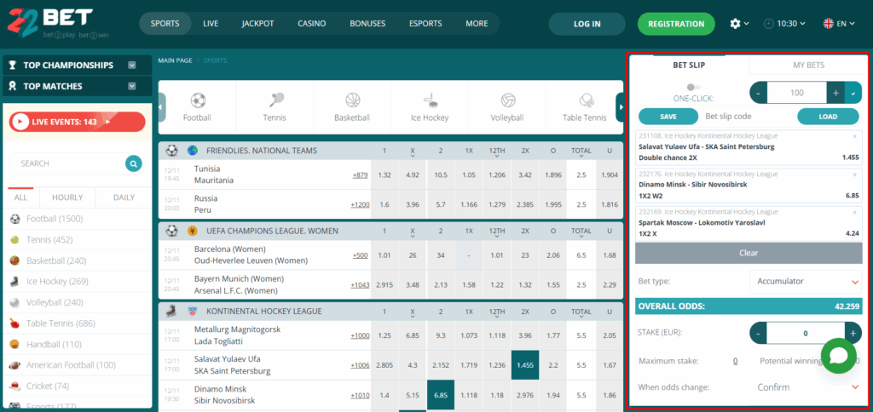Viewport: 873px width, 412px height.
Task: Decrease one-click amount with minus
Action: pos(758,93)
